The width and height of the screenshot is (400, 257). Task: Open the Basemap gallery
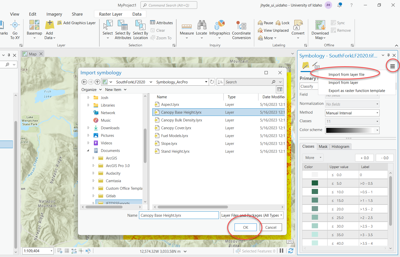pos(34,29)
